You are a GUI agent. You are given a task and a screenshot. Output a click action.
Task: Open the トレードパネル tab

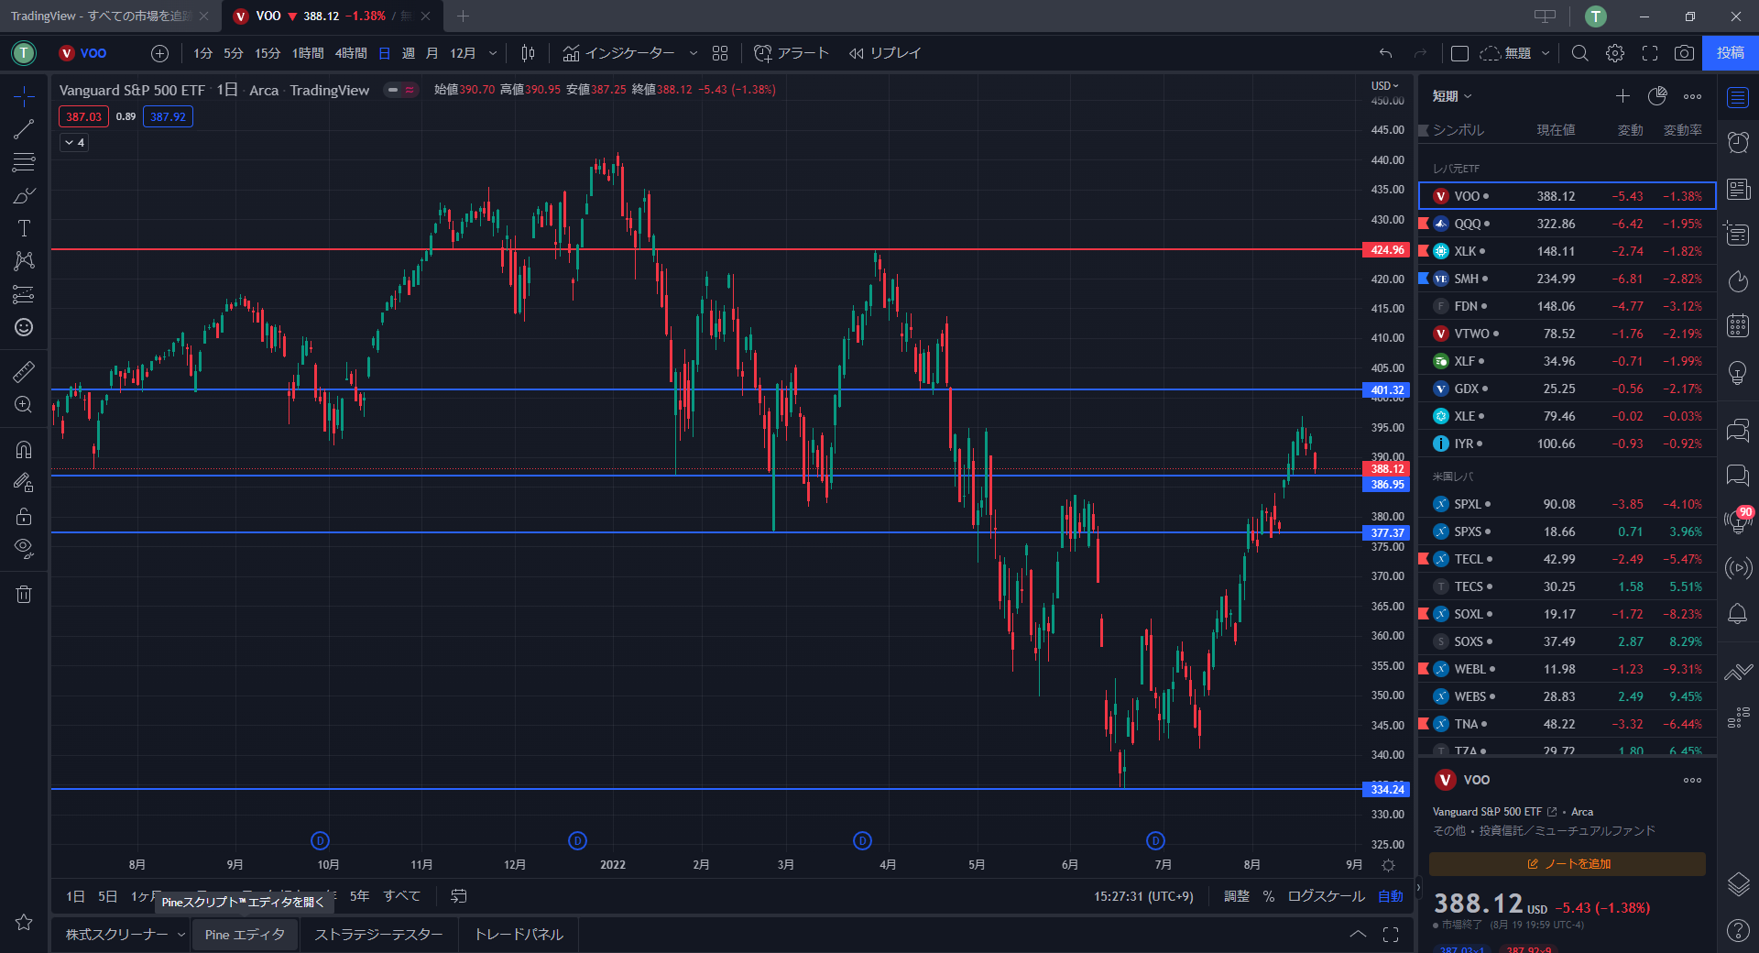point(519,935)
